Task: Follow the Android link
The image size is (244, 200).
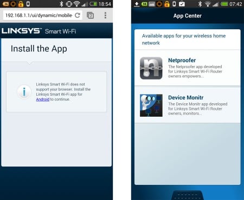Action: tap(43, 99)
